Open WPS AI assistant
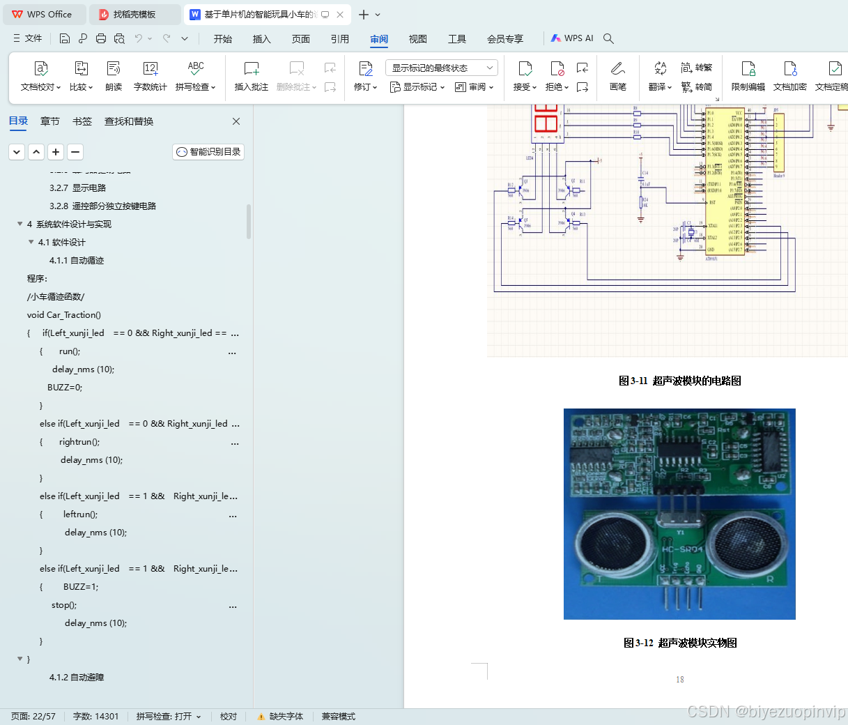This screenshot has height=725, width=848. pos(572,38)
